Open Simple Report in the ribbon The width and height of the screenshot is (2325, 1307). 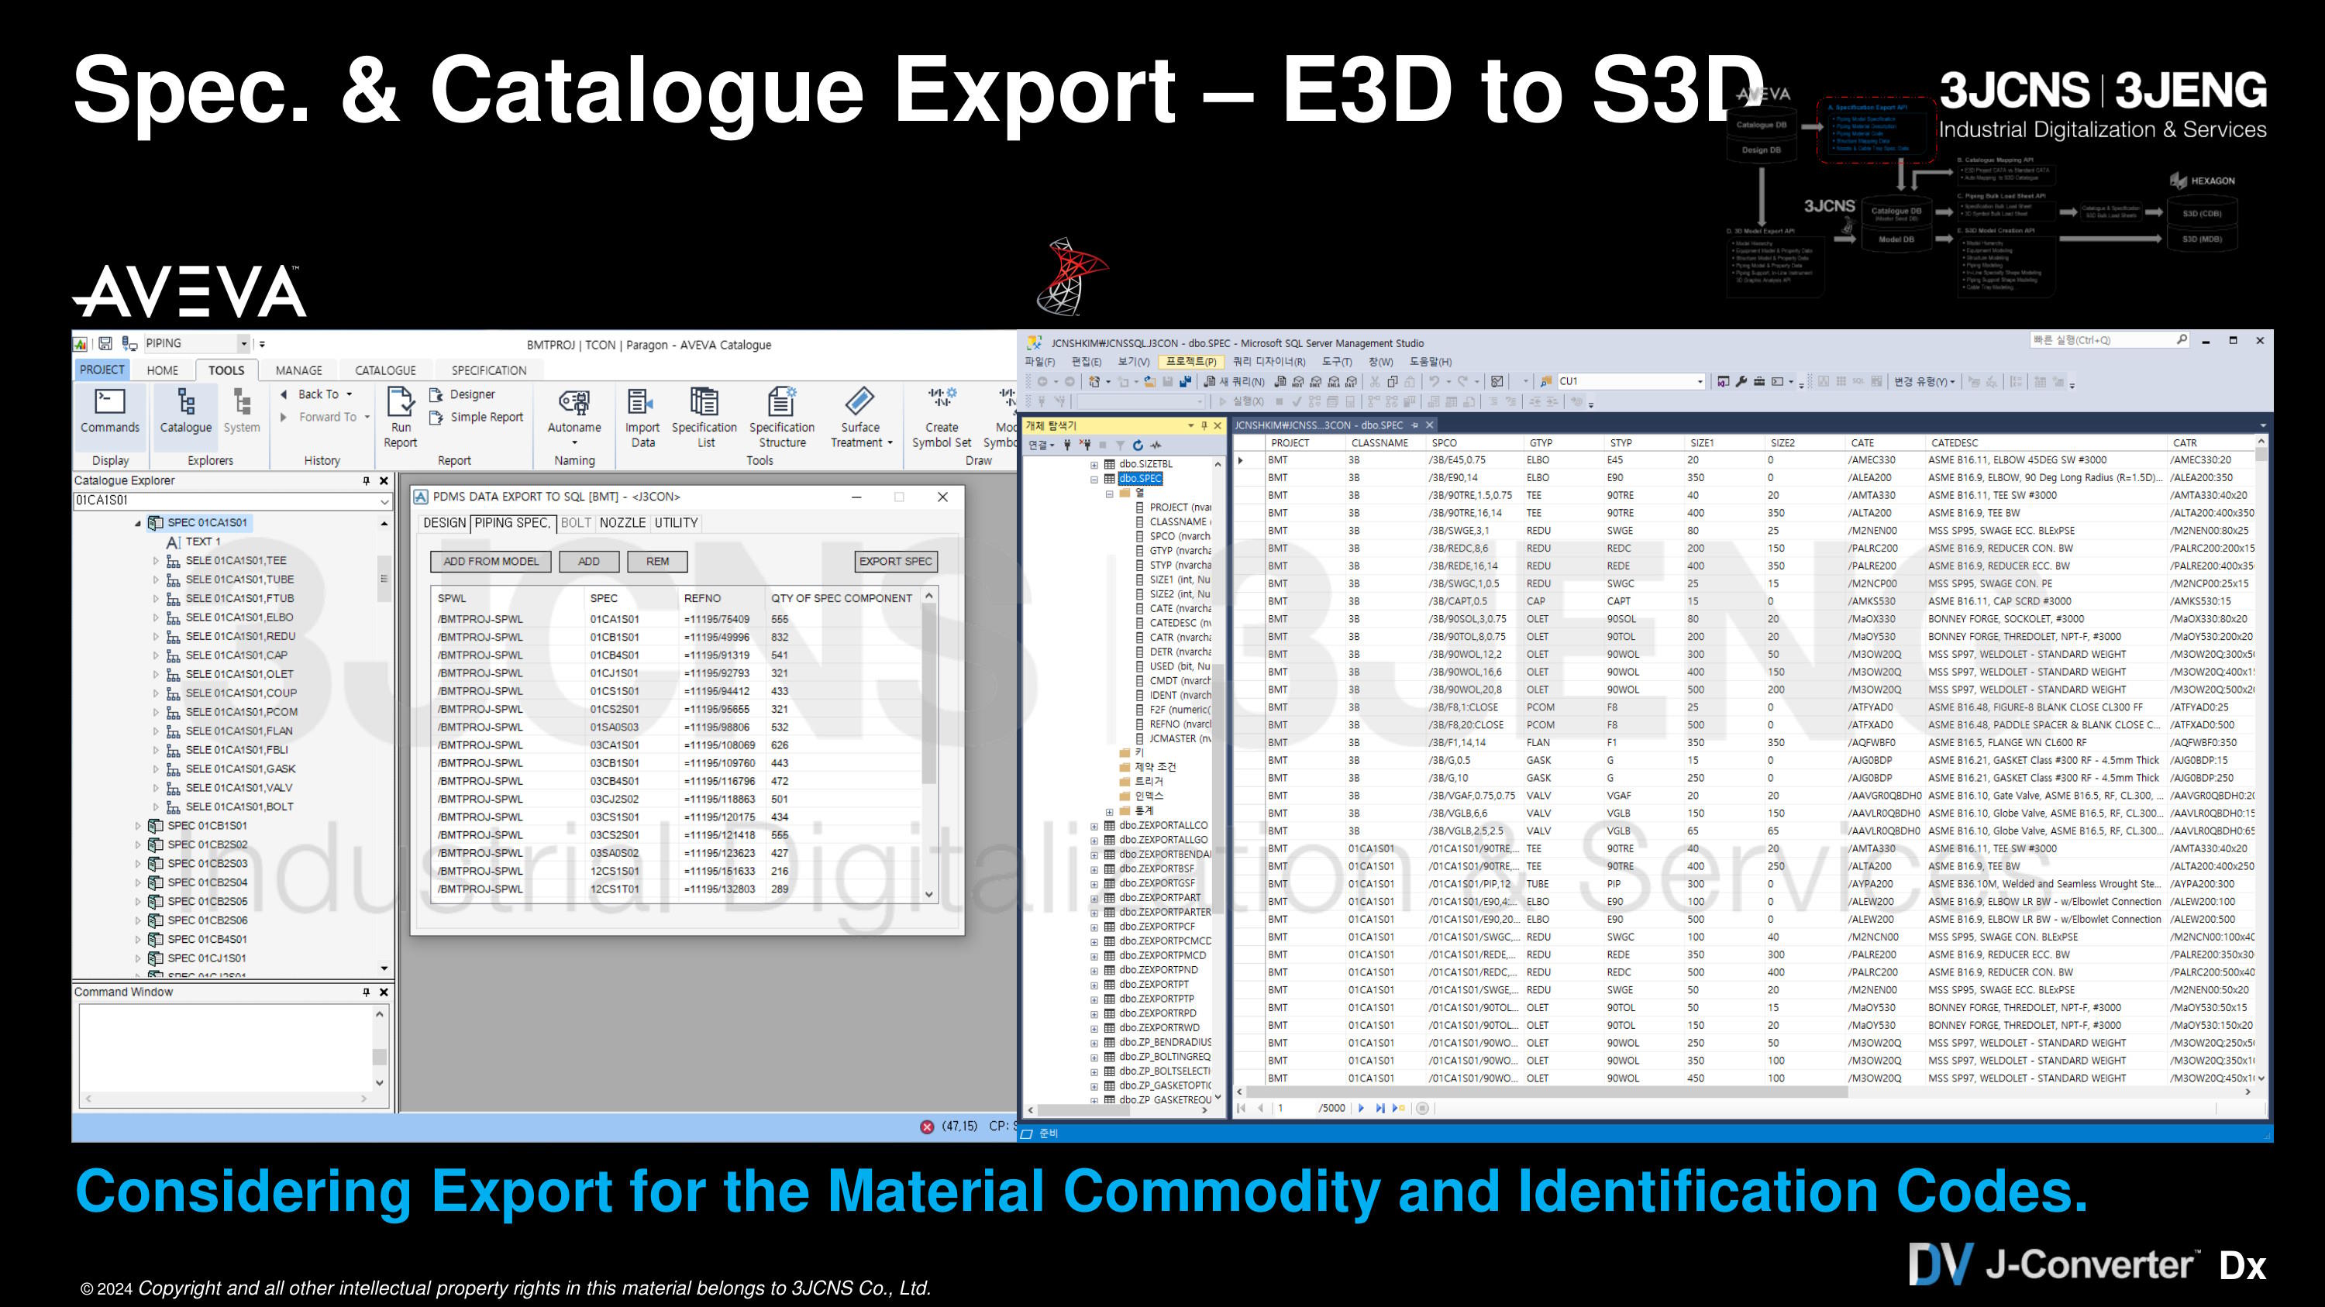[477, 417]
